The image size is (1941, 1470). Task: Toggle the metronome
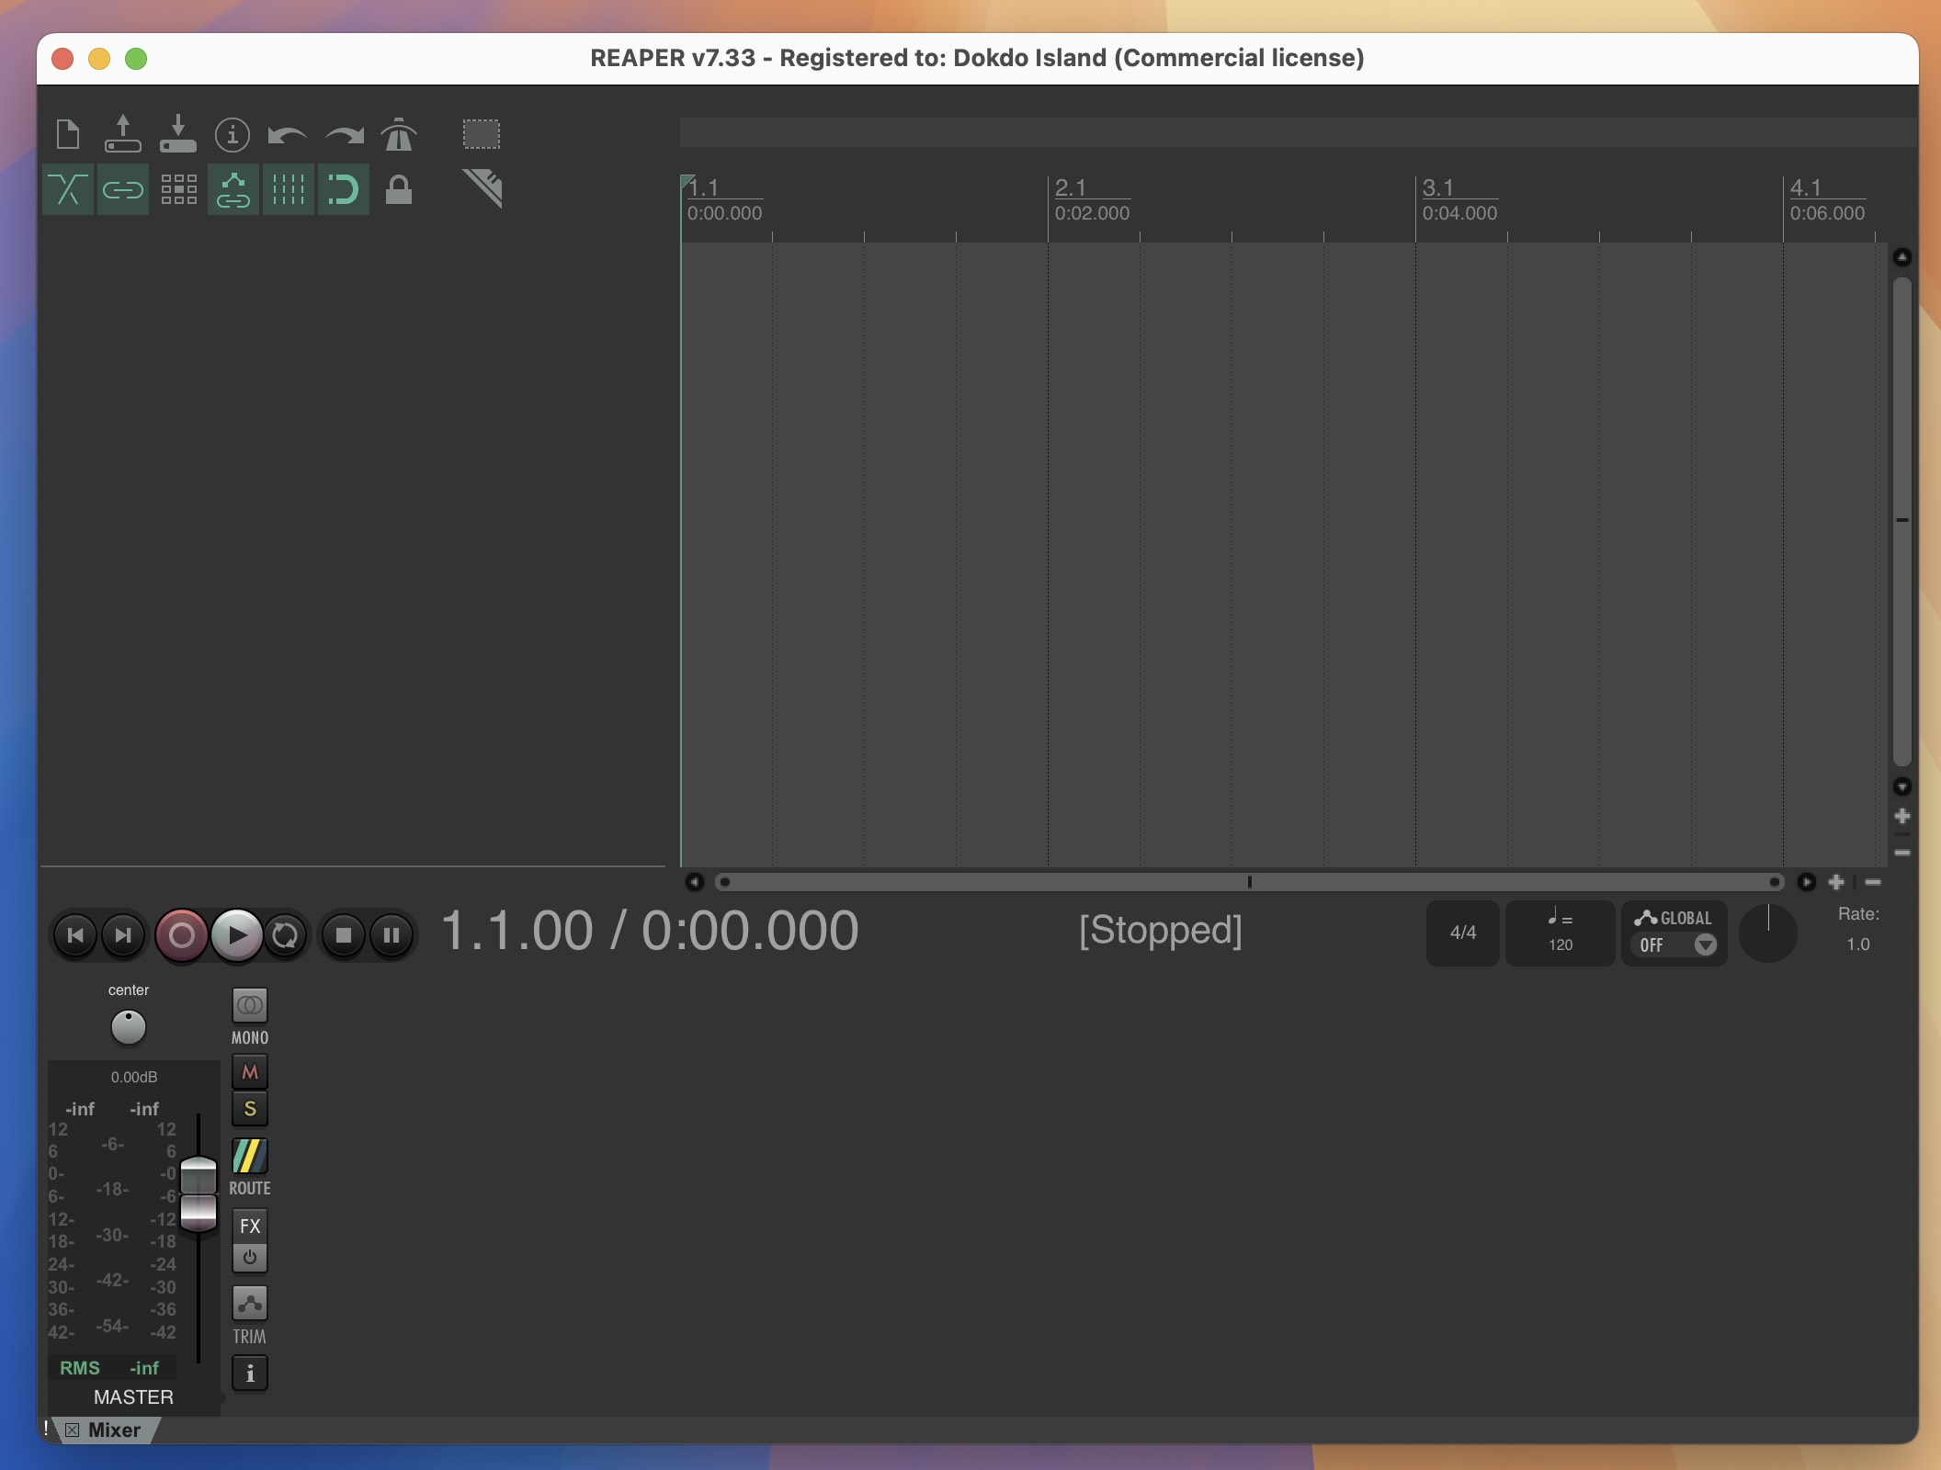click(399, 134)
